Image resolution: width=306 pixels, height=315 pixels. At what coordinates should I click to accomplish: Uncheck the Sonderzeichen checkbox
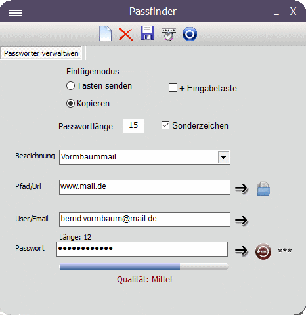(165, 125)
